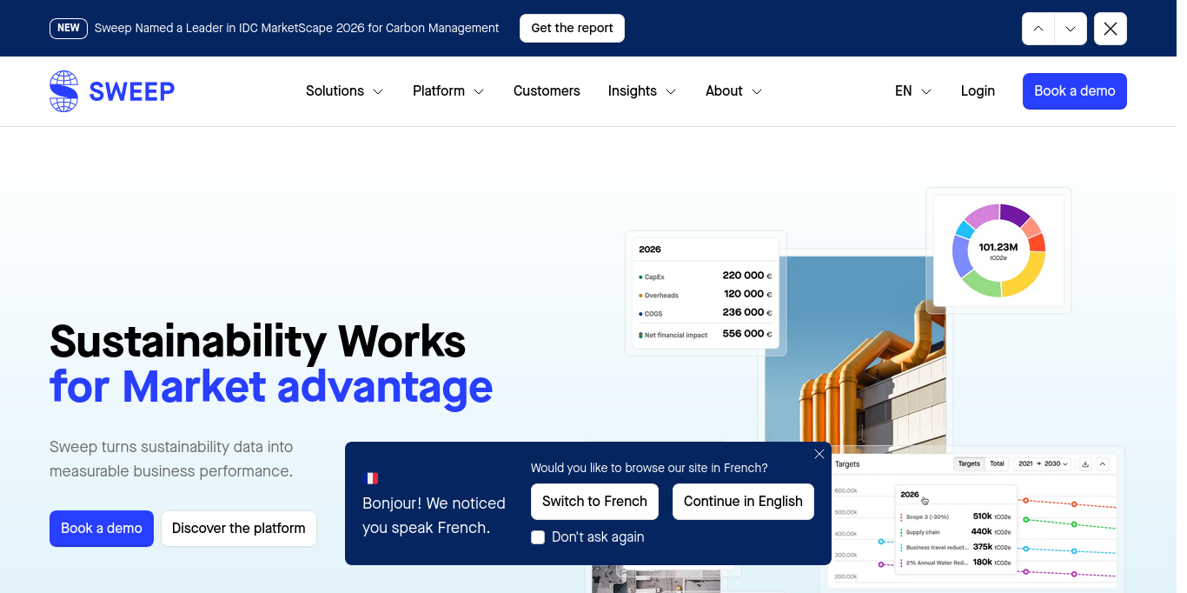Go to the Customers page
Image resolution: width=1187 pixels, height=593 pixels.
(547, 91)
